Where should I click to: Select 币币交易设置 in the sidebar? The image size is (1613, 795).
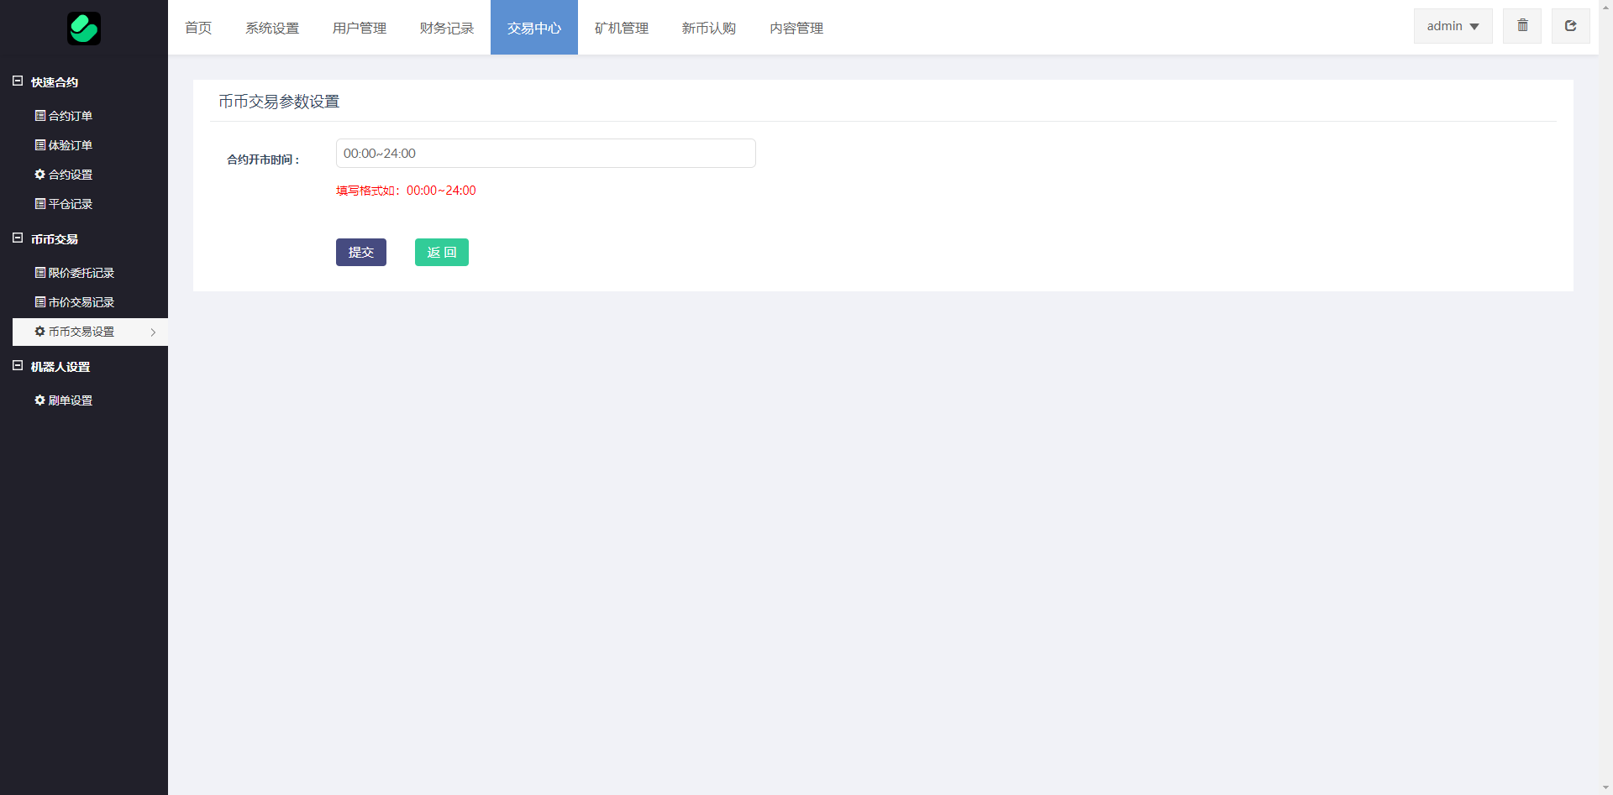click(81, 332)
